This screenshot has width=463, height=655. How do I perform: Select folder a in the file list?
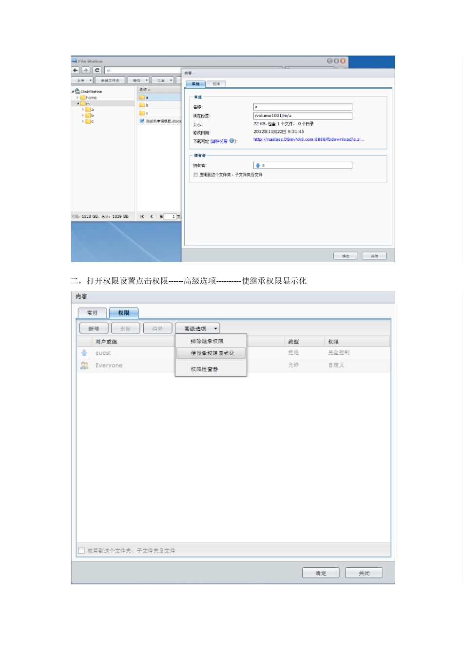(x=159, y=97)
